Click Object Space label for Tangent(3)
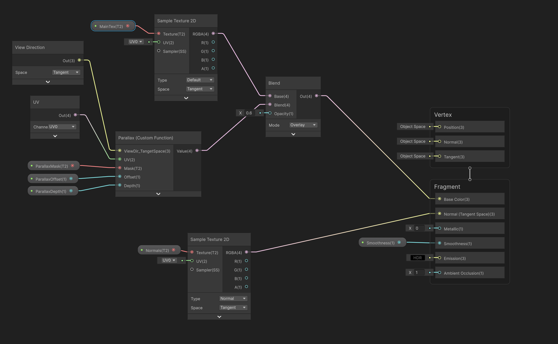Viewport: 558px width, 344px height. pos(413,156)
